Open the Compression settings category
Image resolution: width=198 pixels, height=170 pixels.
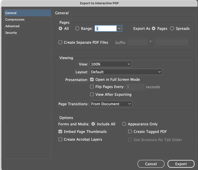coord(27,19)
